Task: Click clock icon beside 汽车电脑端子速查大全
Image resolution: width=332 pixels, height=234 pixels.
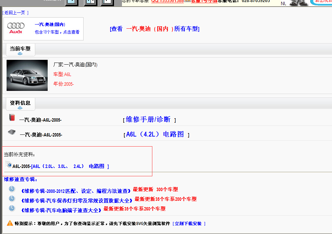Action: point(12,208)
